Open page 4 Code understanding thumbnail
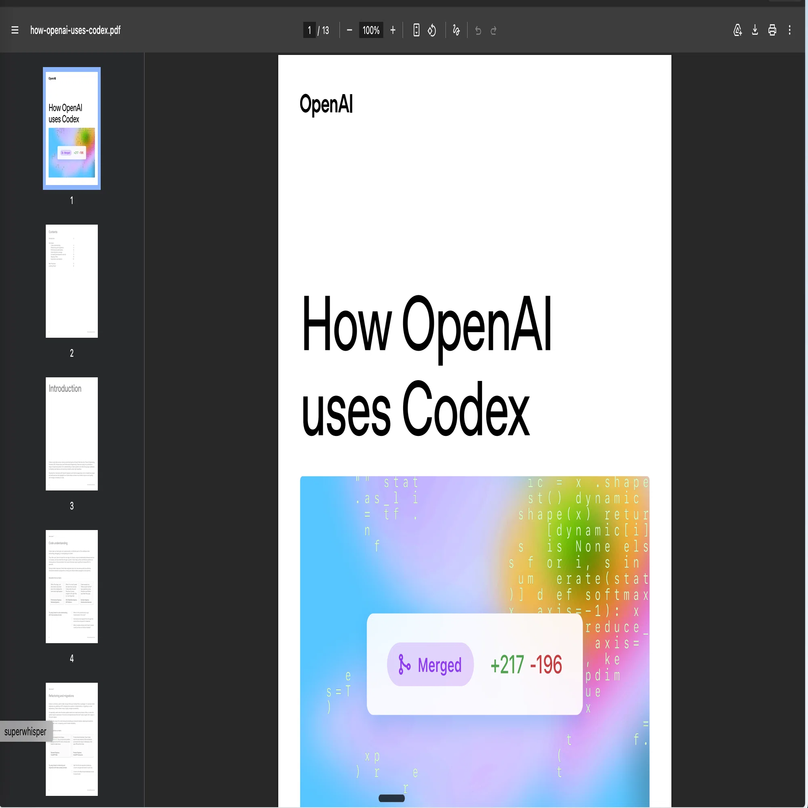Image resolution: width=808 pixels, height=808 pixels. [x=72, y=586]
